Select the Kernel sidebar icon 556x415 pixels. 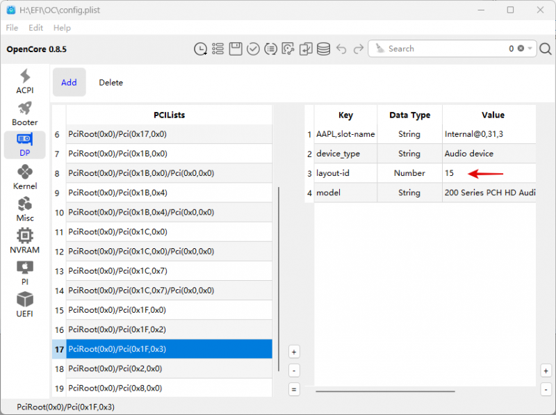point(24,177)
